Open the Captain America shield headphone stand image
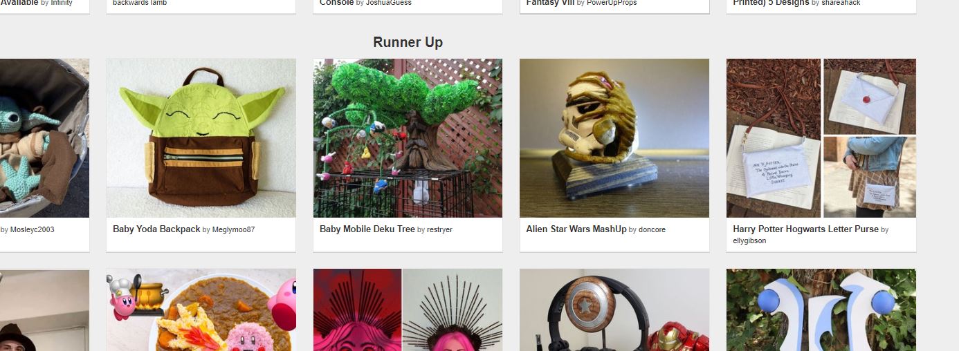 pos(614,310)
